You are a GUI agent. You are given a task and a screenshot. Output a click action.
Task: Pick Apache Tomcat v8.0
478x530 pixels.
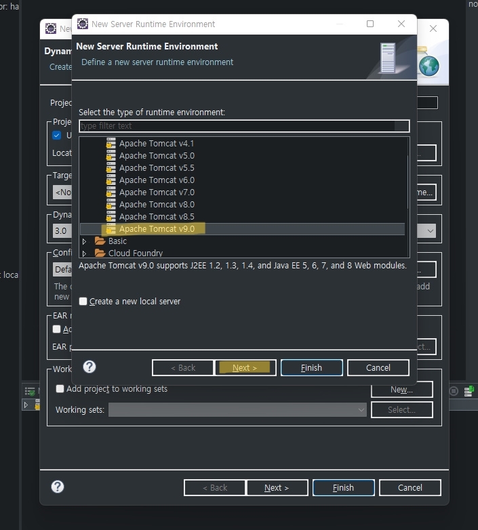pos(157,204)
